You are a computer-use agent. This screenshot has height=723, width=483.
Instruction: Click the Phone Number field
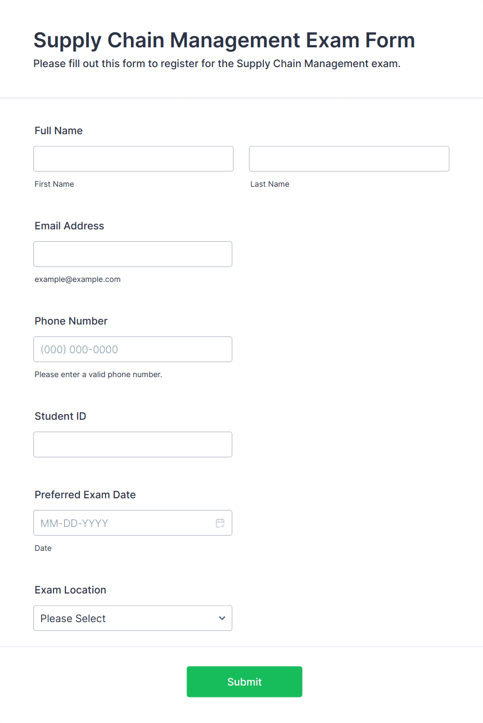point(133,349)
